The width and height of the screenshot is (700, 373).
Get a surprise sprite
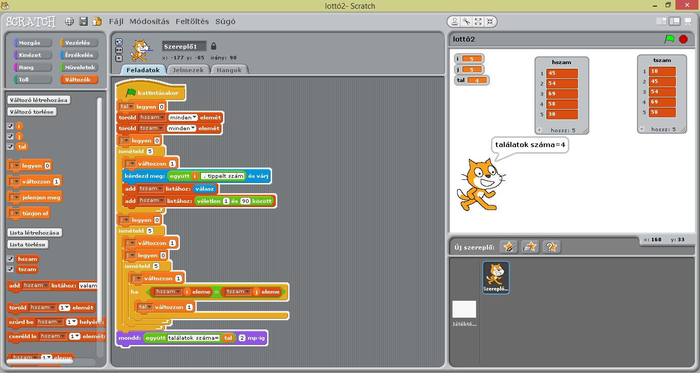tap(551, 247)
